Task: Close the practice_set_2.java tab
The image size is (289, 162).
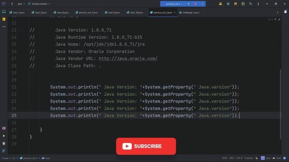Action: pyautogui.click(x=175, y=13)
